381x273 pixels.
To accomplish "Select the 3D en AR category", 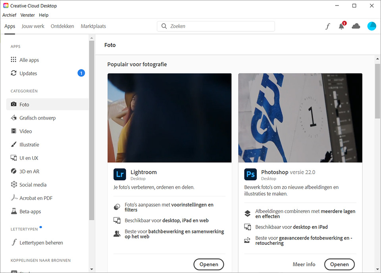I will [47, 171].
